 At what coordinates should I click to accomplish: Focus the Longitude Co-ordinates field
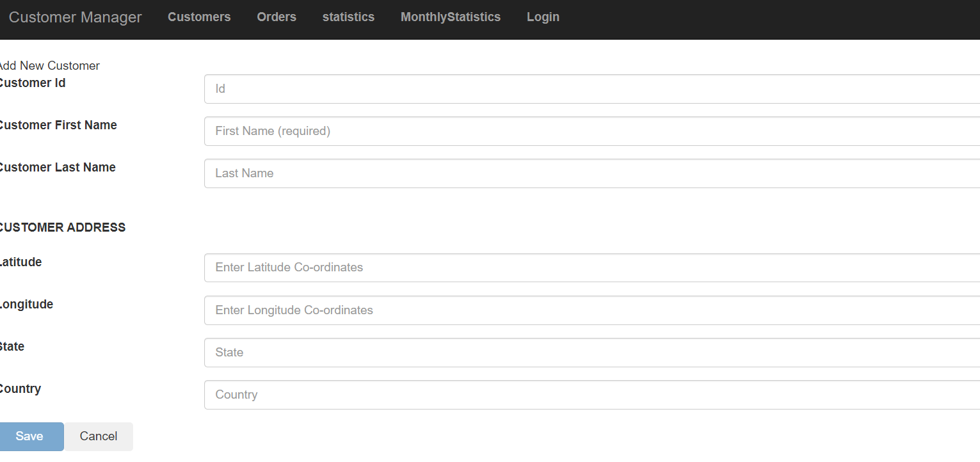tap(592, 310)
